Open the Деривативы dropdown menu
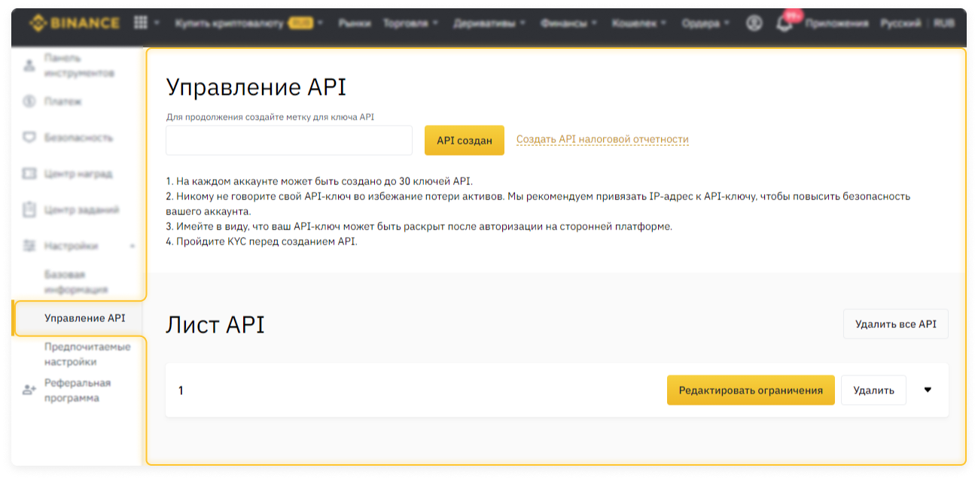The image size is (978, 480). (x=489, y=23)
